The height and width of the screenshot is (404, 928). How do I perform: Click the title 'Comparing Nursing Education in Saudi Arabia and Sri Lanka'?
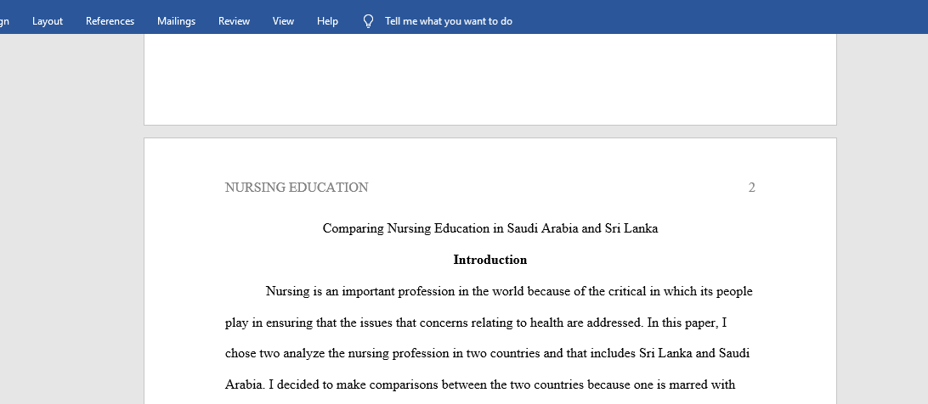pyautogui.click(x=490, y=228)
